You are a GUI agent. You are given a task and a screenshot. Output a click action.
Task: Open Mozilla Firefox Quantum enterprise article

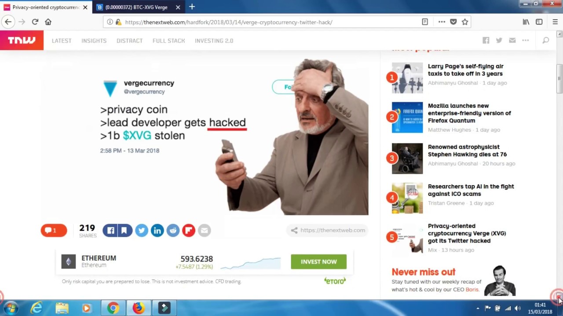469,113
